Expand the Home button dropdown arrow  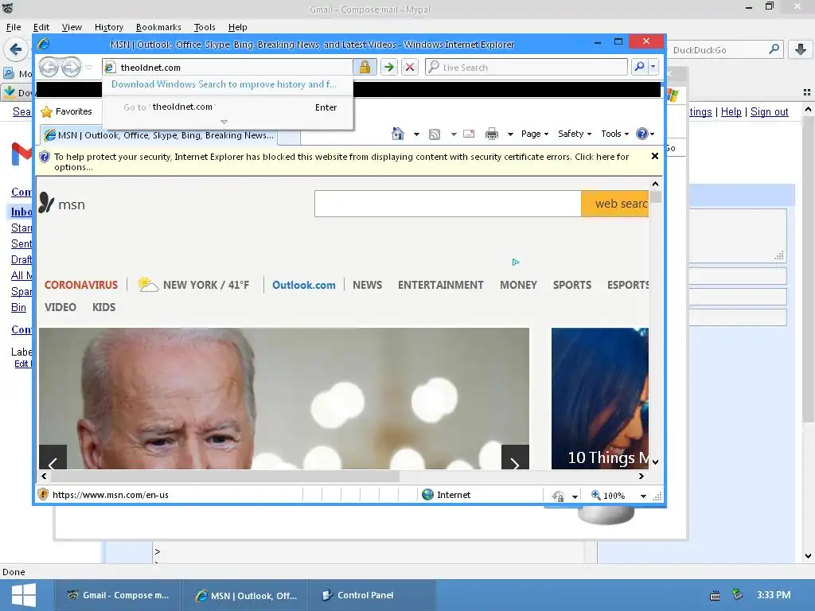pyautogui.click(x=416, y=134)
